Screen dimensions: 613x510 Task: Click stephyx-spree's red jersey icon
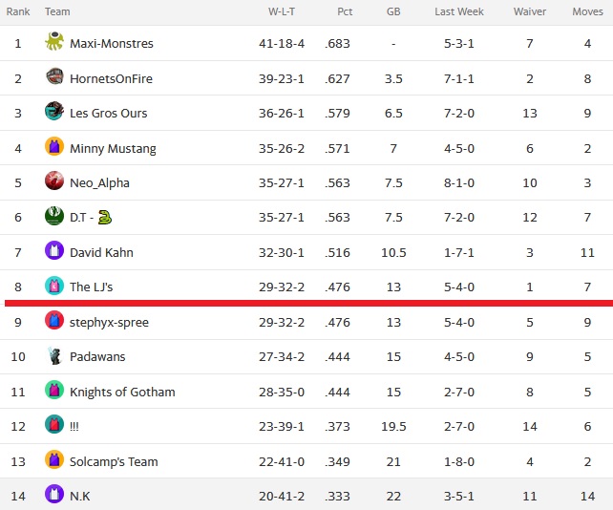pos(54,320)
